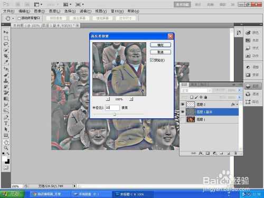Image resolution: width=264 pixels, height=198 pixels.
Task: Select the Path Selection tool
Action: (x=6, y=129)
